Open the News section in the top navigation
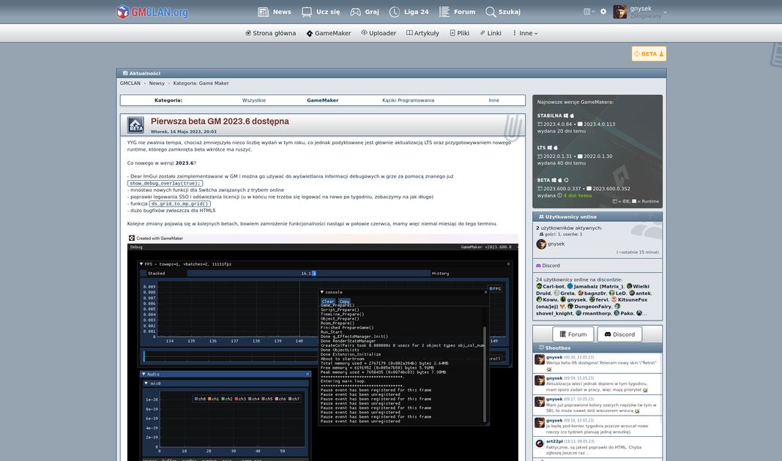The width and height of the screenshot is (782, 461). coord(275,12)
